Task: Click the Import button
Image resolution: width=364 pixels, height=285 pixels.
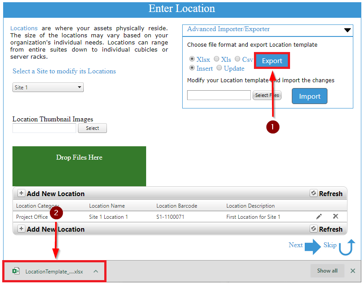Action: point(310,96)
